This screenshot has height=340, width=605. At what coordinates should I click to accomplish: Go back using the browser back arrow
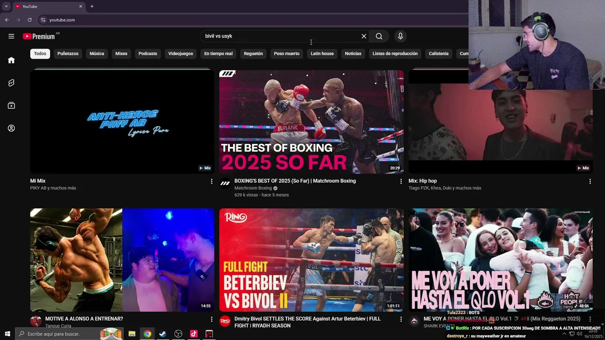[7, 20]
